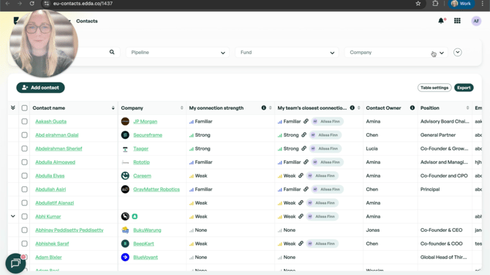Click the presenter webcam bubble
The image size is (490, 275).
pyautogui.click(x=44, y=43)
